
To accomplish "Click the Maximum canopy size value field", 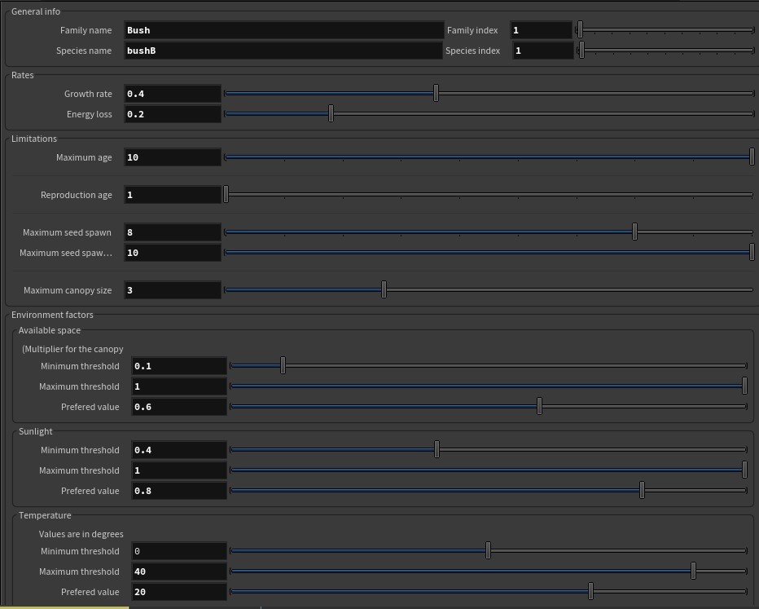I will (173, 290).
